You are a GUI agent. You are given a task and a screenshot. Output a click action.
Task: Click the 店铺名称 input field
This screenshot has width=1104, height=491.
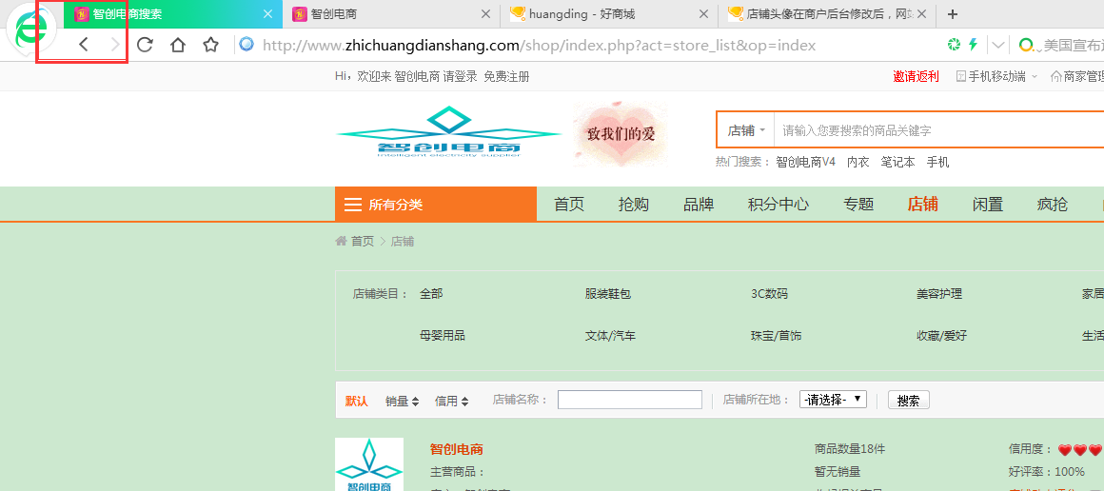coord(629,400)
